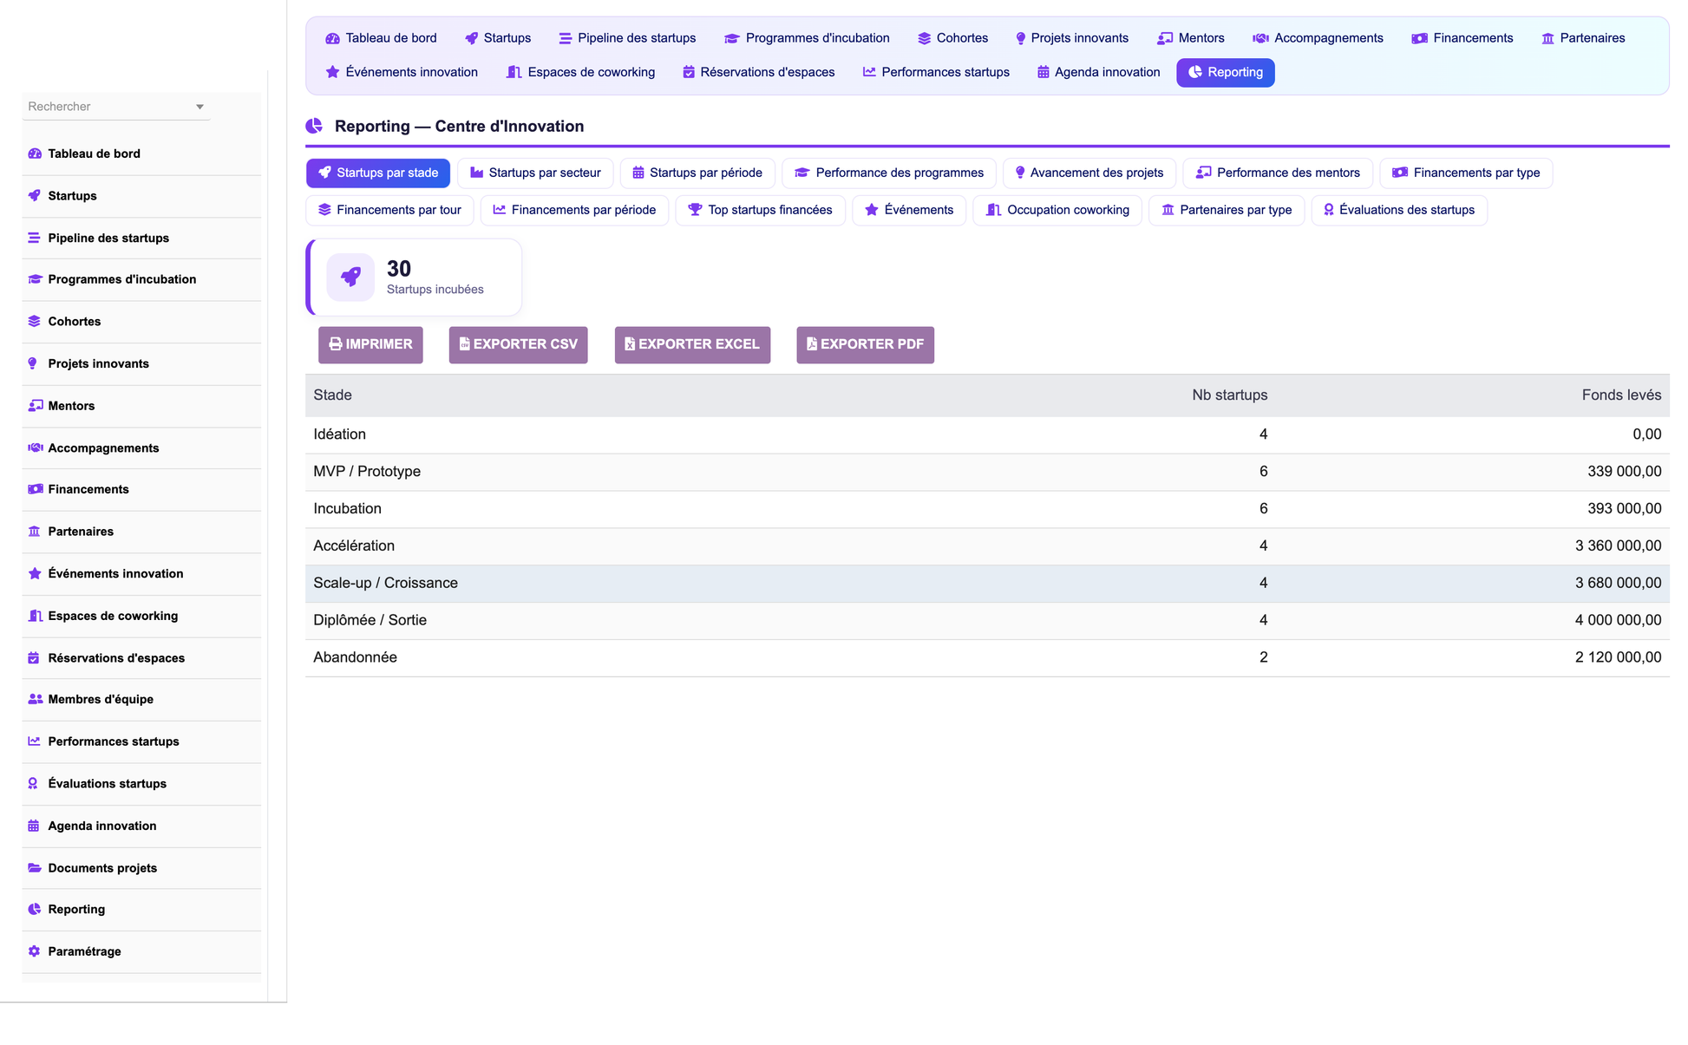Sort by the Stade column header
1688x1045 pixels.
pos(332,395)
